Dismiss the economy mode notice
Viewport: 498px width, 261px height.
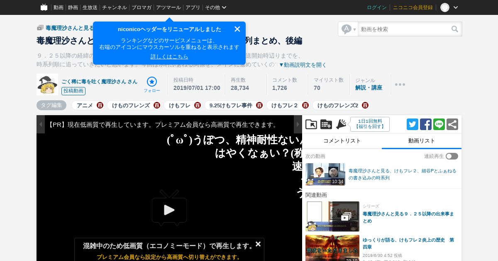tap(258, 244)
